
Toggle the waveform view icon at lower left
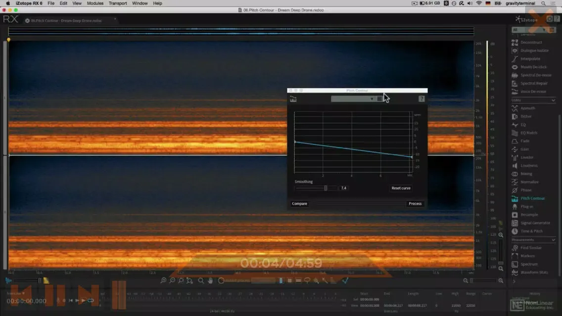click(x=8, y=280)
